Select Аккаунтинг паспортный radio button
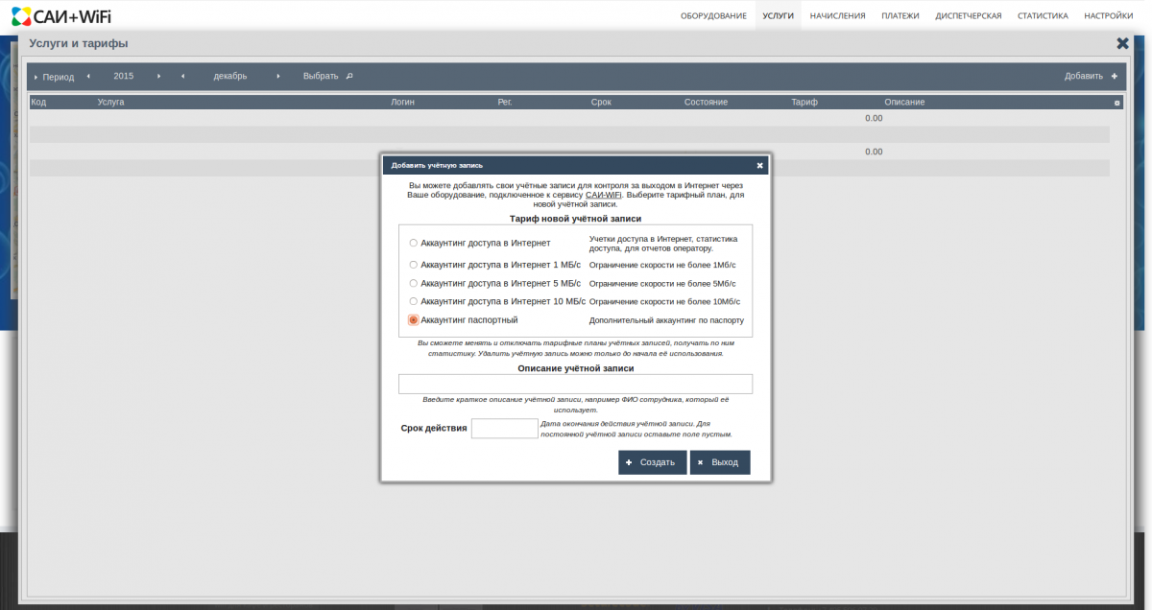 413,320
